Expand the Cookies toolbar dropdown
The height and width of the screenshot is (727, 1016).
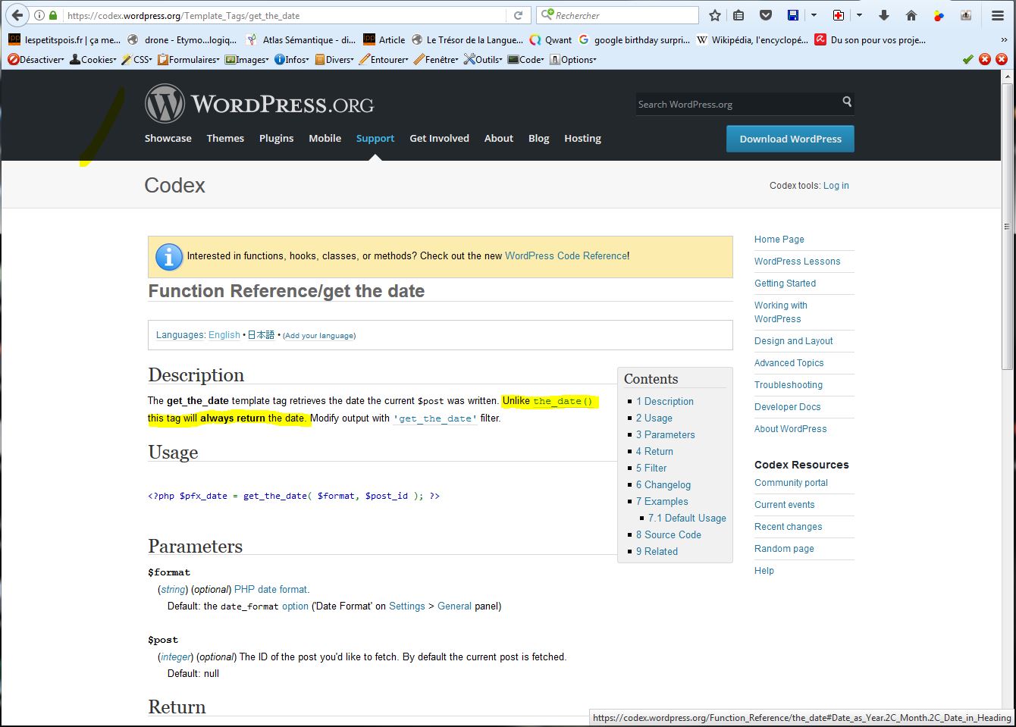pos(93,59)
